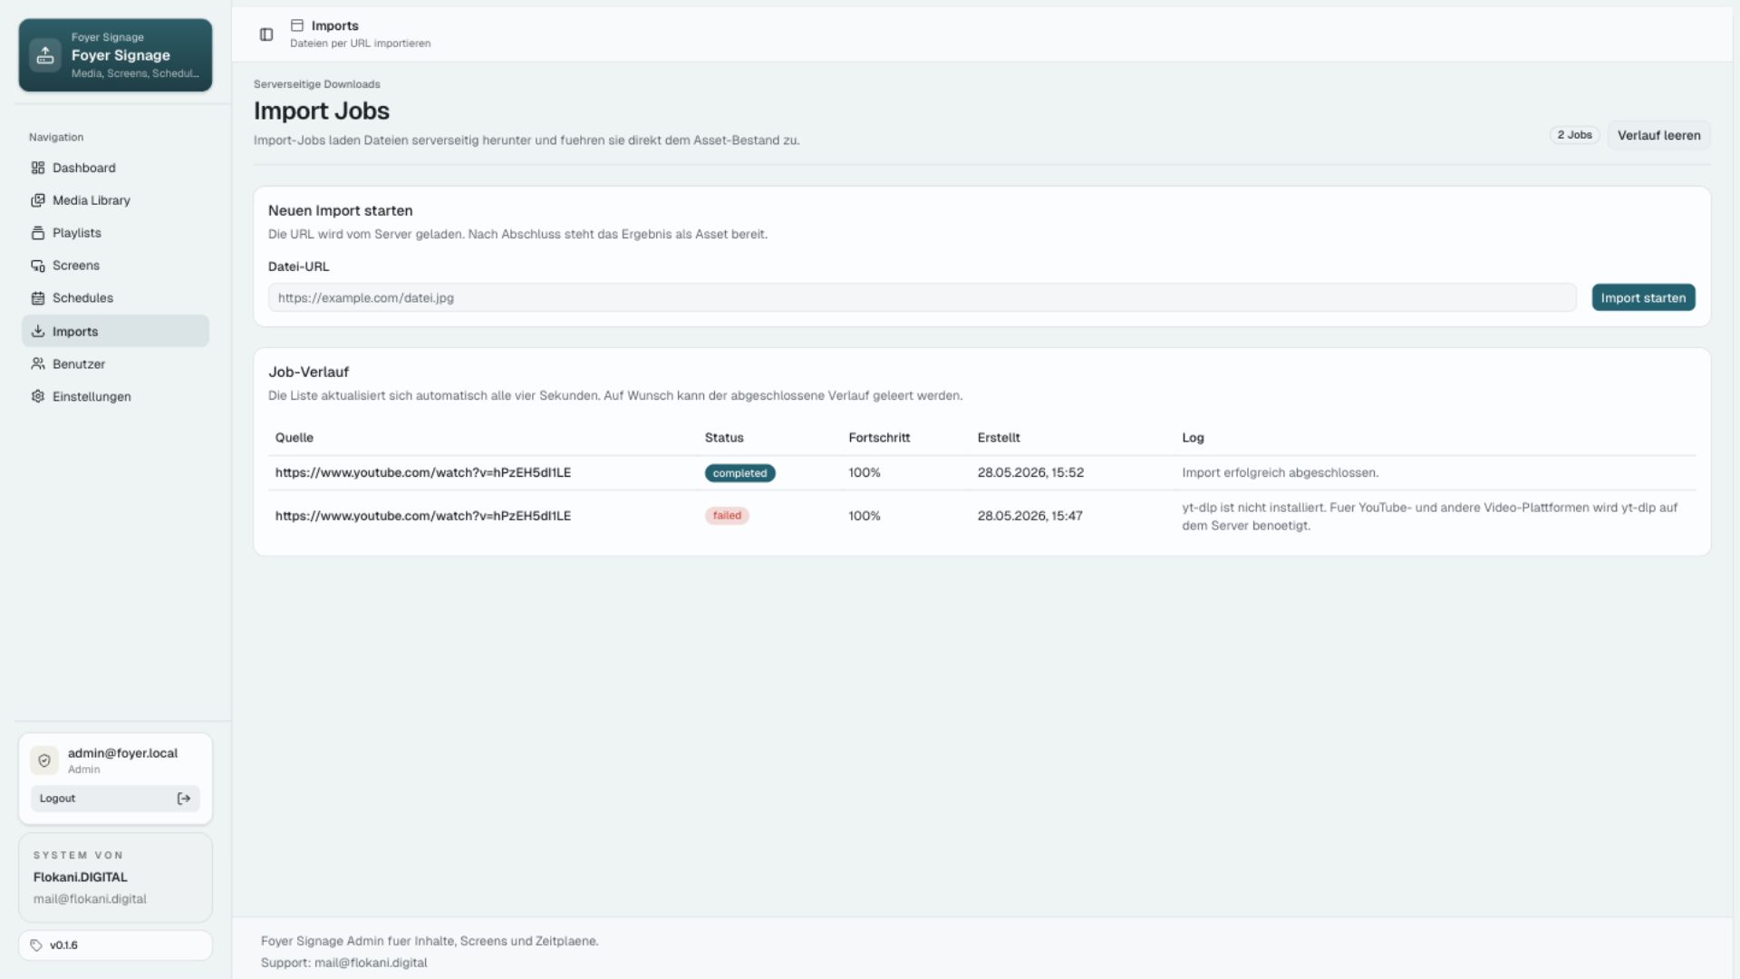Open the Dashboard page
Image resolution: width=1740 pixels, height=979 pixels.
click(x=115, y=168)
